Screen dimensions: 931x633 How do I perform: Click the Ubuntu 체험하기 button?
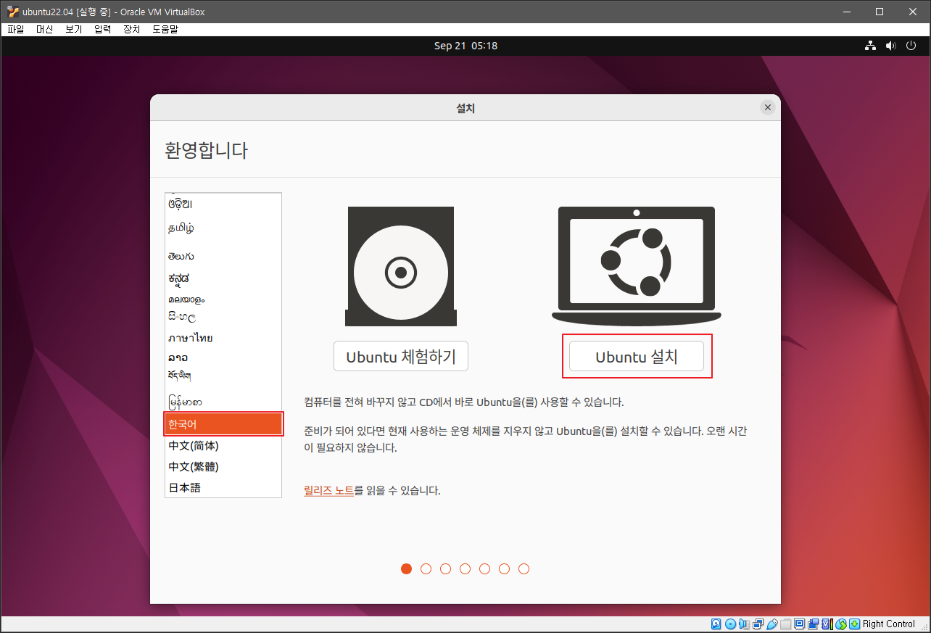pyautogui.click(x=401, y=356)
